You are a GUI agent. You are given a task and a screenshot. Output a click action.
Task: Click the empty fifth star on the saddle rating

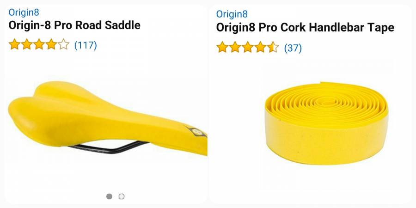63,44
